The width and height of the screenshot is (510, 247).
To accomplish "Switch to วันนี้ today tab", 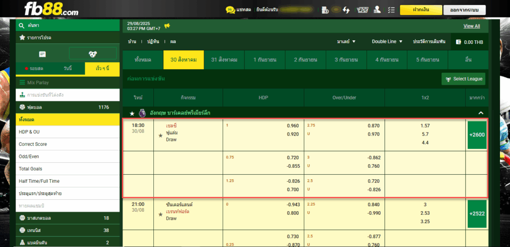I will click(68, 69).
